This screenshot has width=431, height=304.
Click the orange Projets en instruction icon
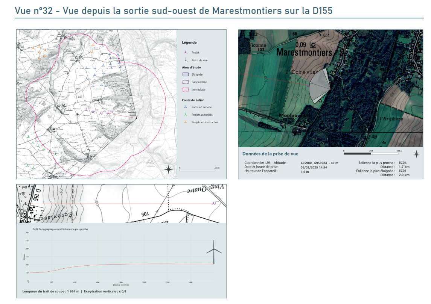(185, 122)
